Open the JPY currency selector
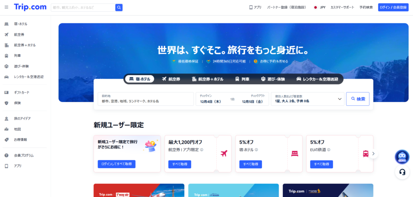 tap(319, 7)
